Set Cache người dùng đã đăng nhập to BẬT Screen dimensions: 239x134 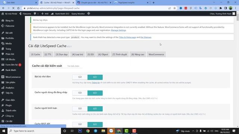coord(95,93)
